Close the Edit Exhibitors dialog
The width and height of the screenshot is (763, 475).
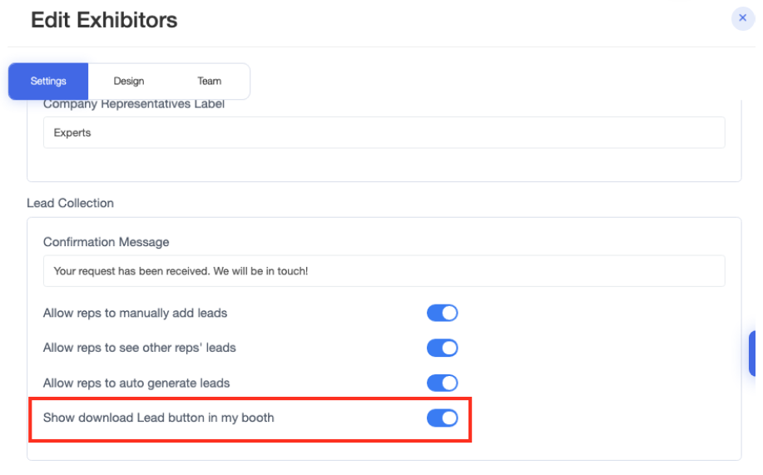[742, 17]
